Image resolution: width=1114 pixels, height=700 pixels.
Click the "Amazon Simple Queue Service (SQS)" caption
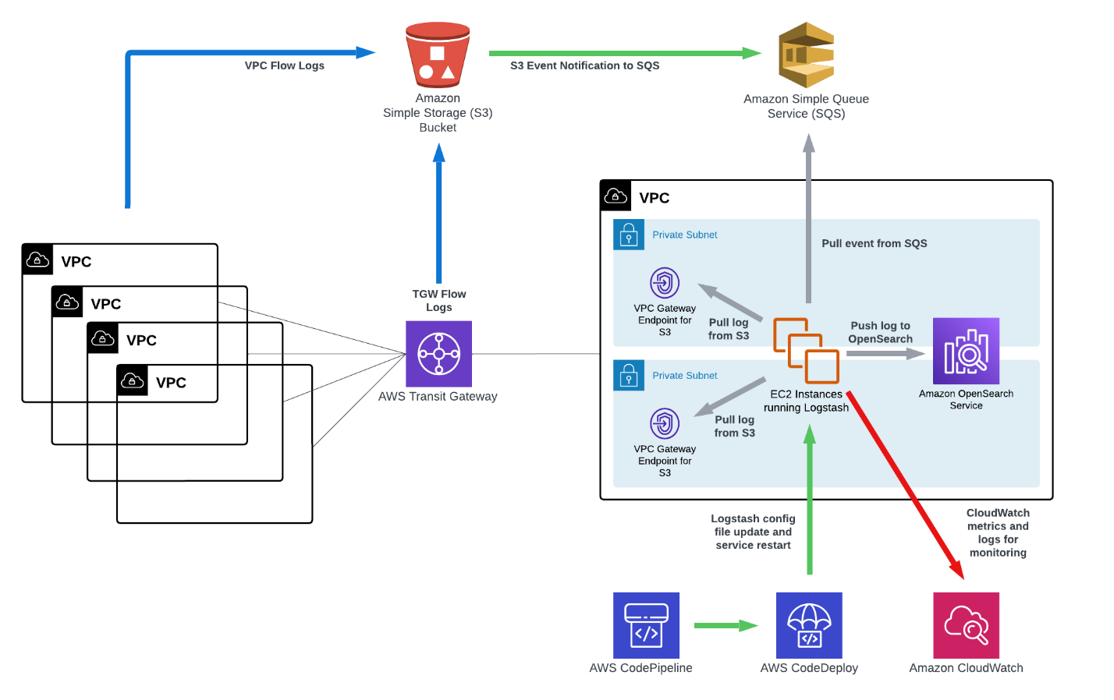click(x=807, y=106)
